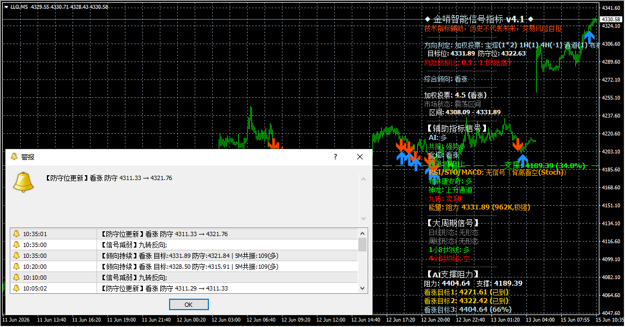Select the bell icon of the 10:35:01 alert row
The image size is (625, 327).
click(16, 234)
